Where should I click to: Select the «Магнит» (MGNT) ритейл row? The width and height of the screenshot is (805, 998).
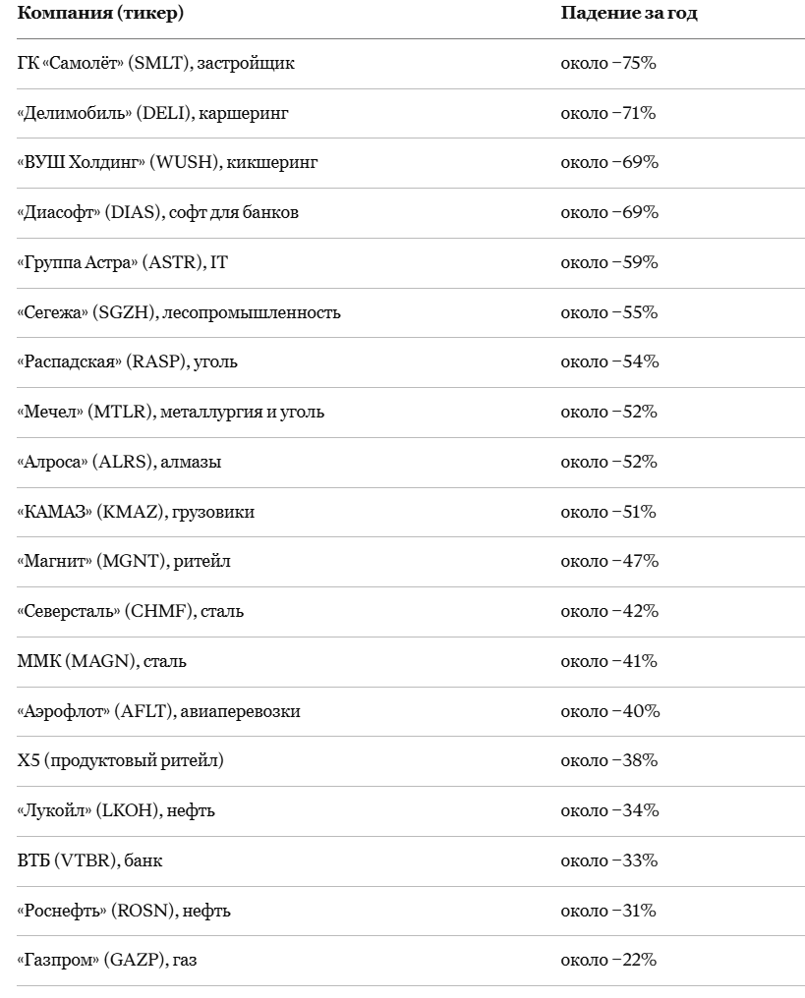coord(411,562)
